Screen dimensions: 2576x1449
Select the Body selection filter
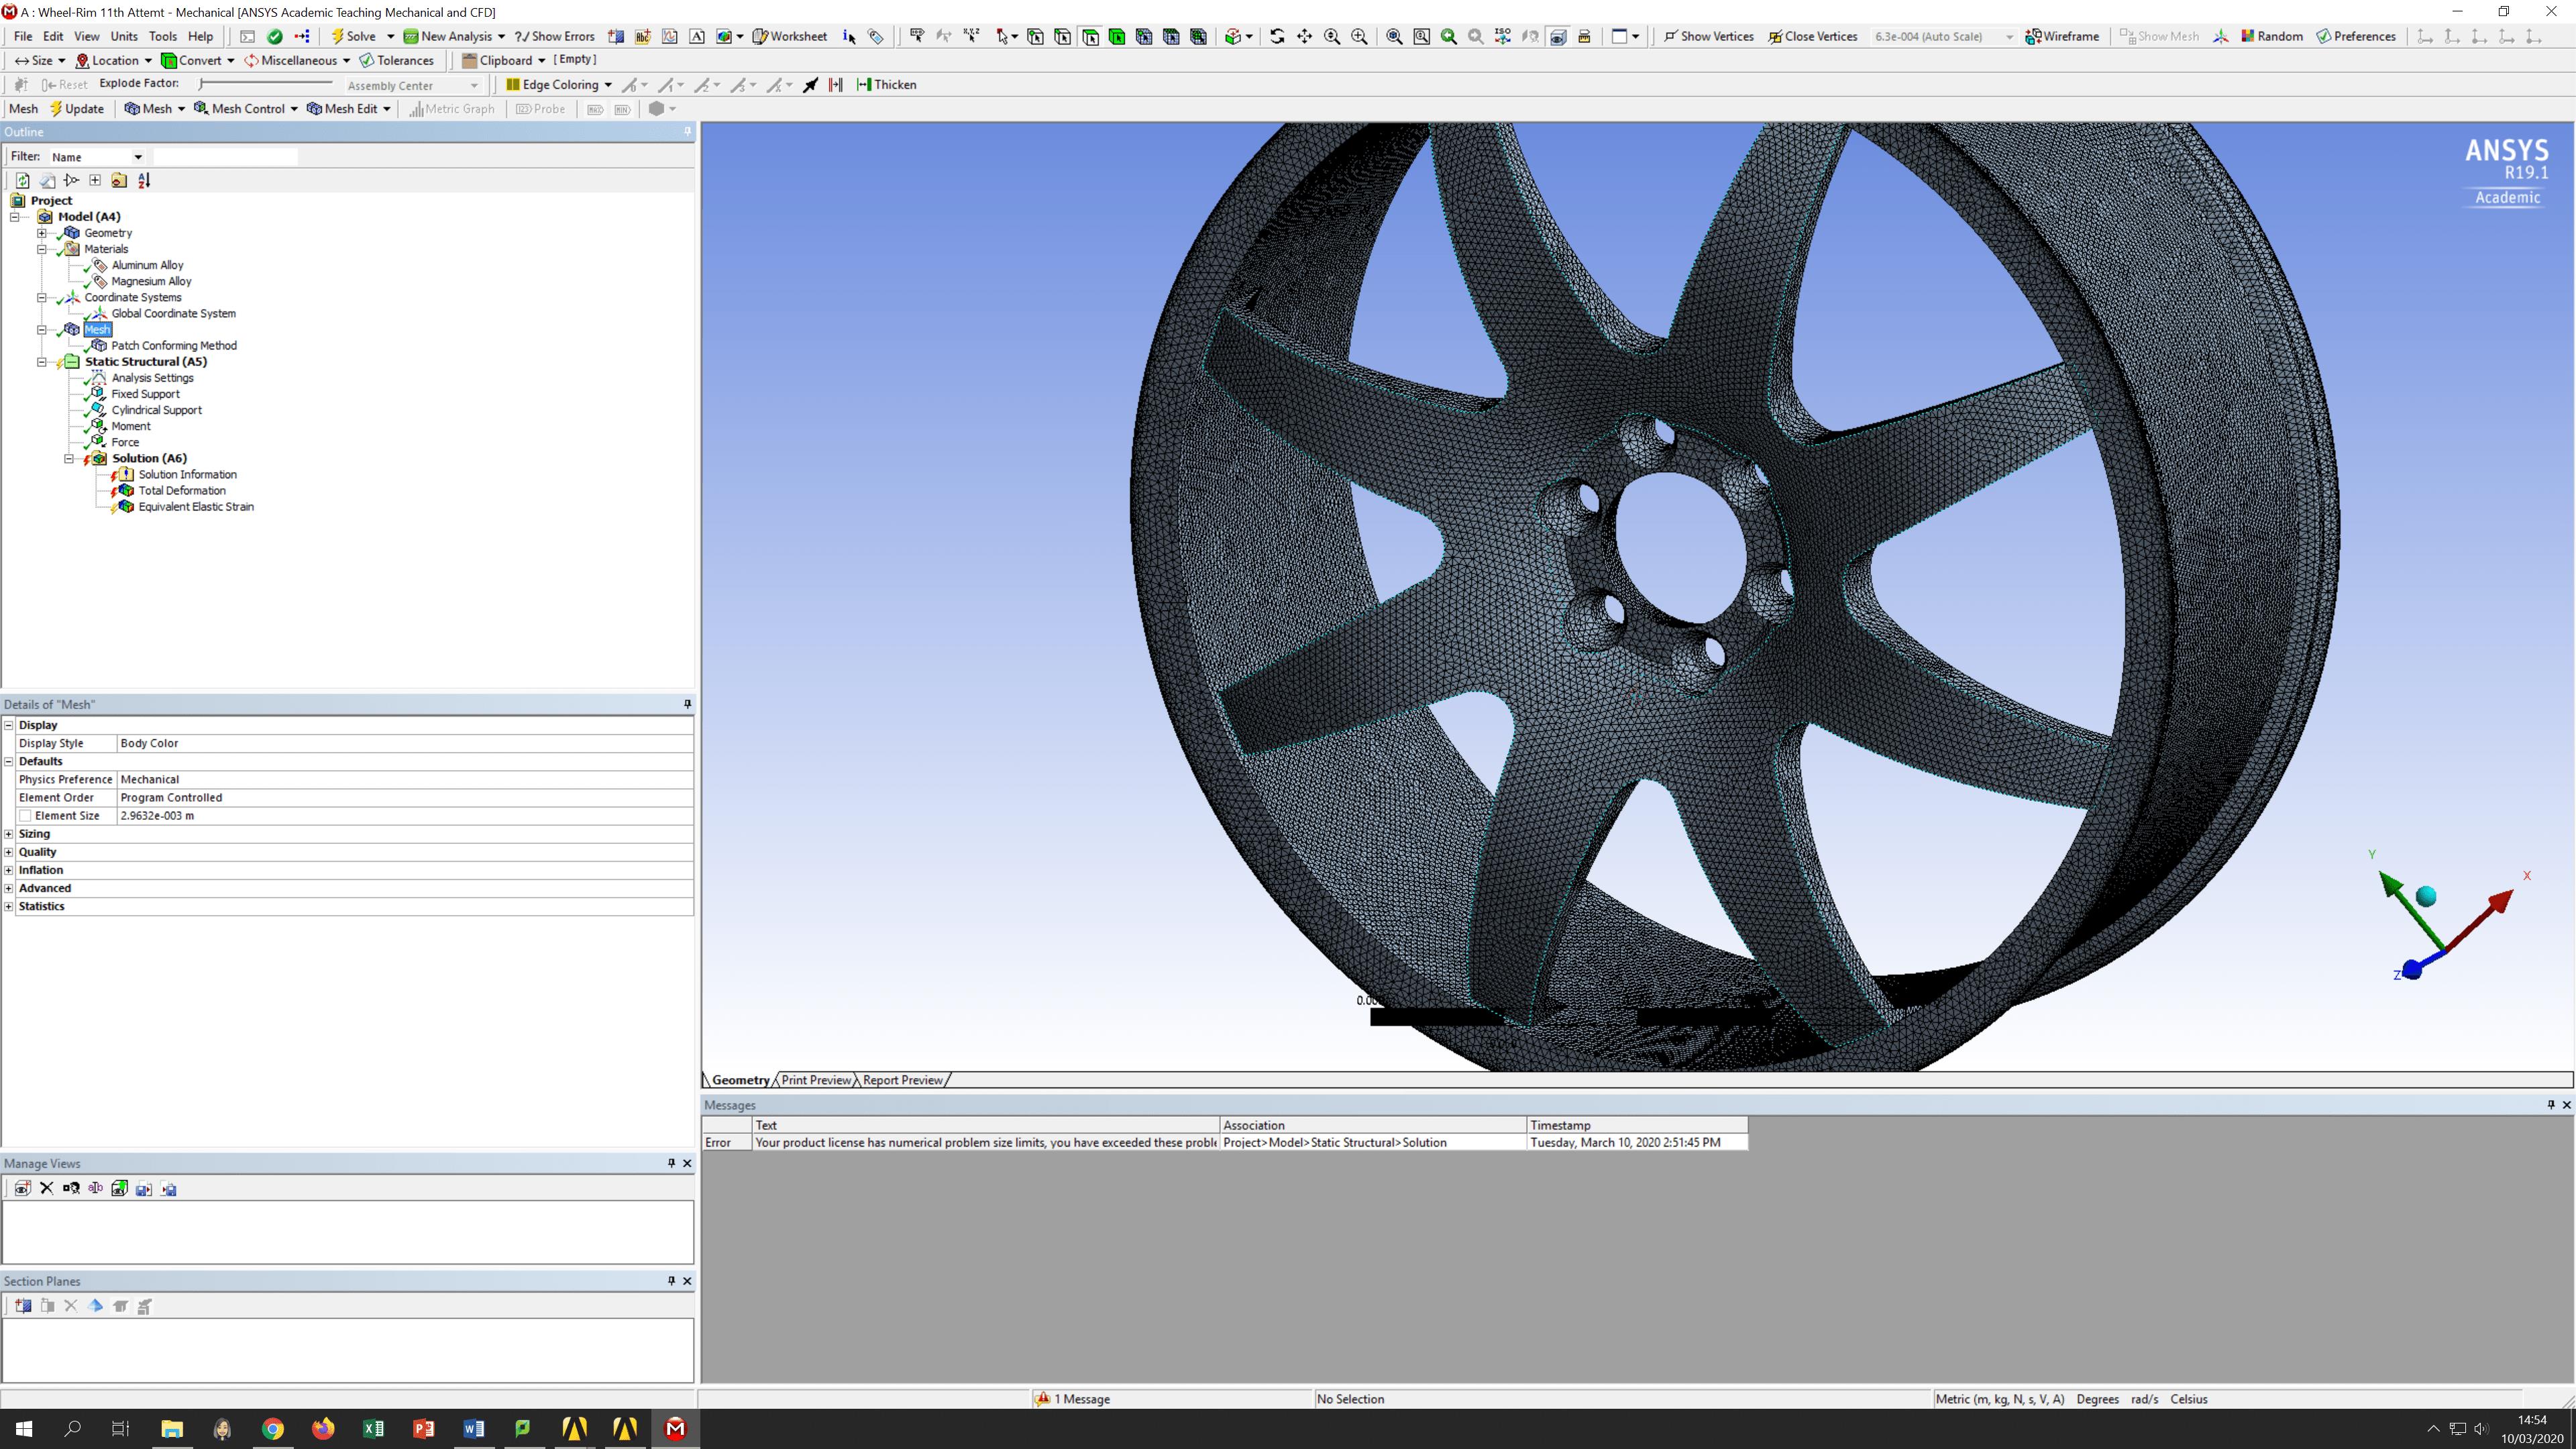point(1117,36)
